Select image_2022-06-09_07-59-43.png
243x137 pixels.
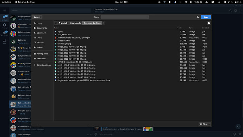[71, 50]
